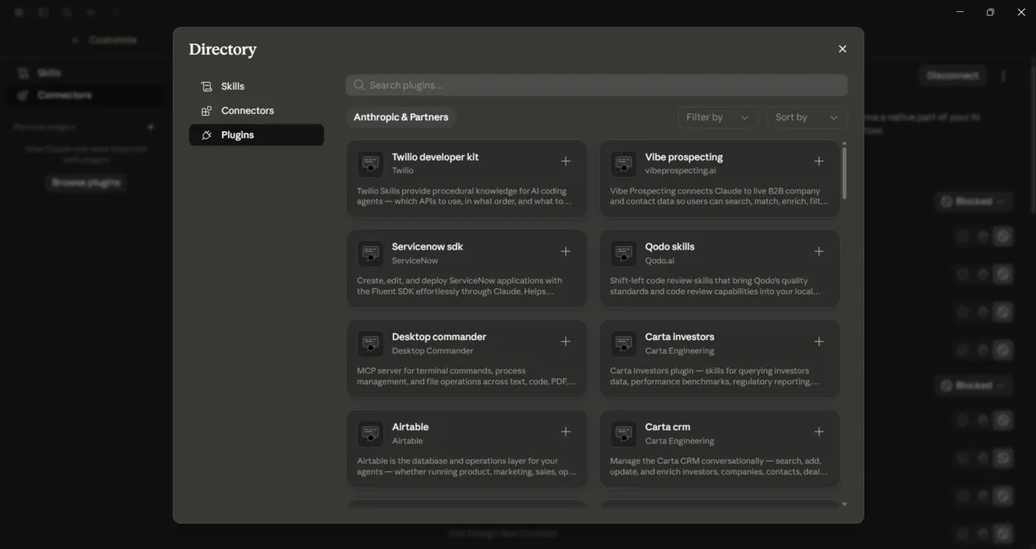1036x549 pixels.
Task: Click the Plugins plug icon in Directory sidebar
Action: [206, 135]
